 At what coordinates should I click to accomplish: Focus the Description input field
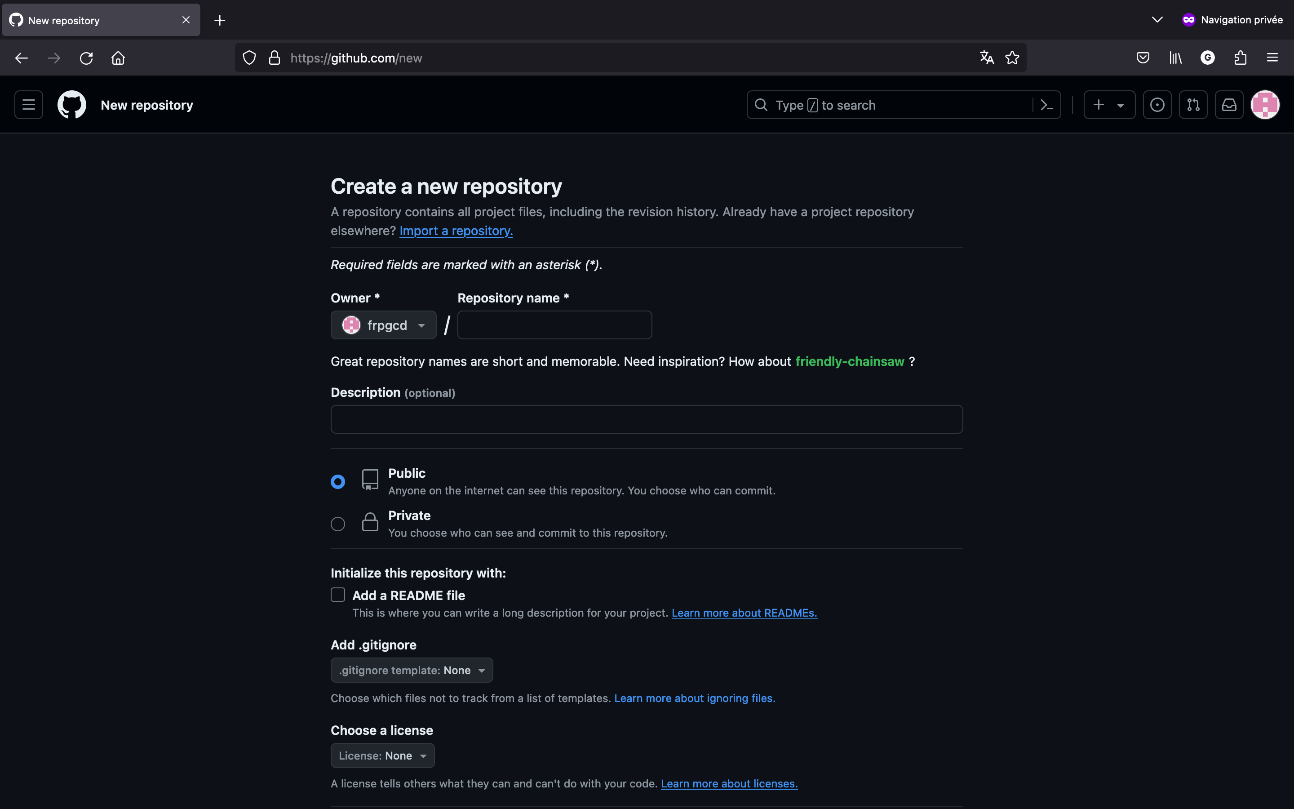[647, 419]
